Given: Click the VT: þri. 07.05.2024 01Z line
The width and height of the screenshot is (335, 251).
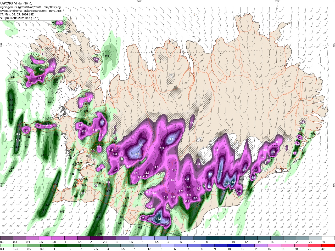Looking at the screenshot, I should (15, 18).
